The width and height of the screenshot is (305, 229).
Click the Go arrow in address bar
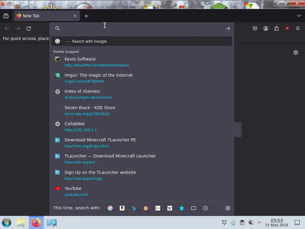pos(228,29)
